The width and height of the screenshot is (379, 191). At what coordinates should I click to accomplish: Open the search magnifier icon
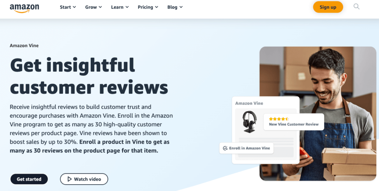click(356, 7)
